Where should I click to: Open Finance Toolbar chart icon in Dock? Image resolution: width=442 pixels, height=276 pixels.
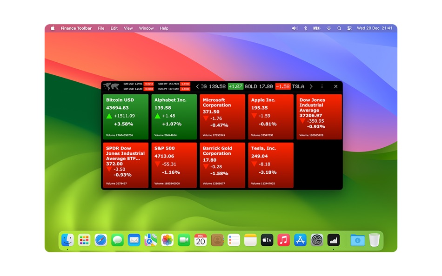point(334,240)
